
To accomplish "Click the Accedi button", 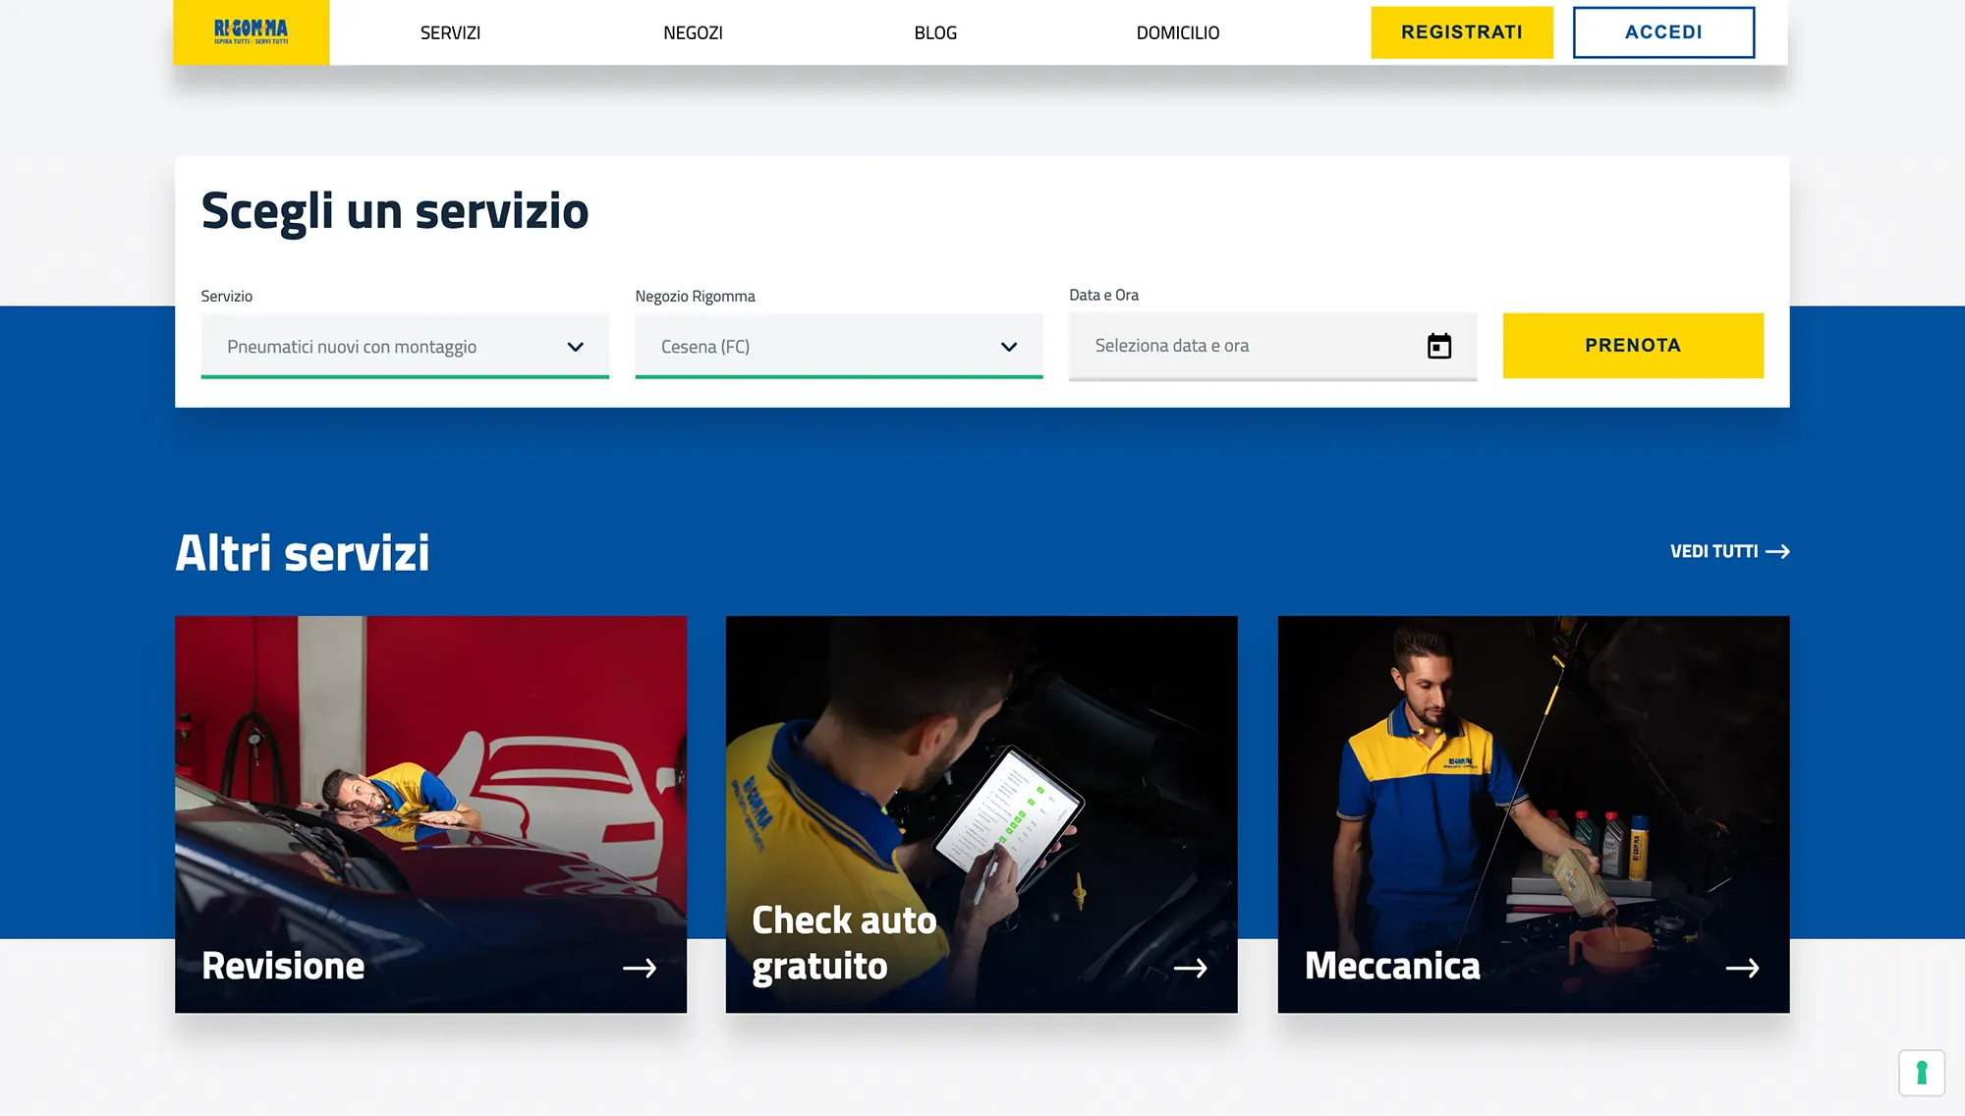I will (1663, 32).
